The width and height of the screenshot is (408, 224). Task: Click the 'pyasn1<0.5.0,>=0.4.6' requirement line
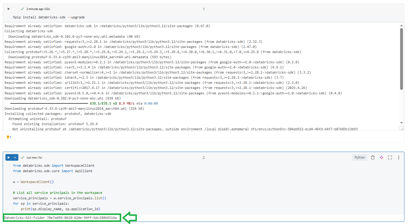[173, 93]
